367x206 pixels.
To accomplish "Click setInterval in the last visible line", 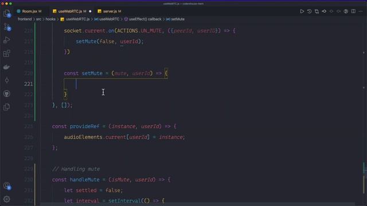I will pyautogui.click(x=124, y=201).
